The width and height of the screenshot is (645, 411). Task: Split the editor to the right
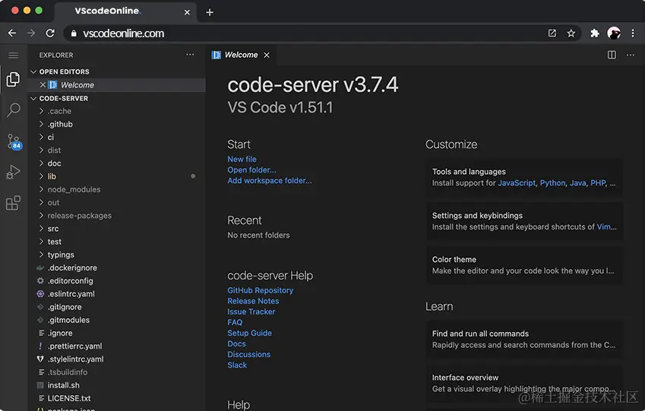(x=612, y=55)
